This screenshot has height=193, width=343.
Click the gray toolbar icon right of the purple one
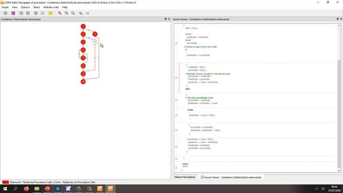click(x=21, y=13)
